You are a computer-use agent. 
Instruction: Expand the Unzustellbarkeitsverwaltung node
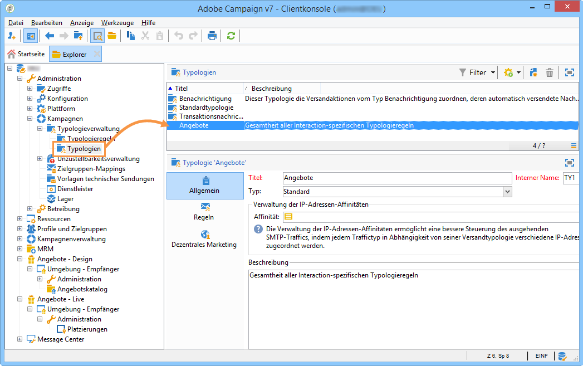[40, 159]
